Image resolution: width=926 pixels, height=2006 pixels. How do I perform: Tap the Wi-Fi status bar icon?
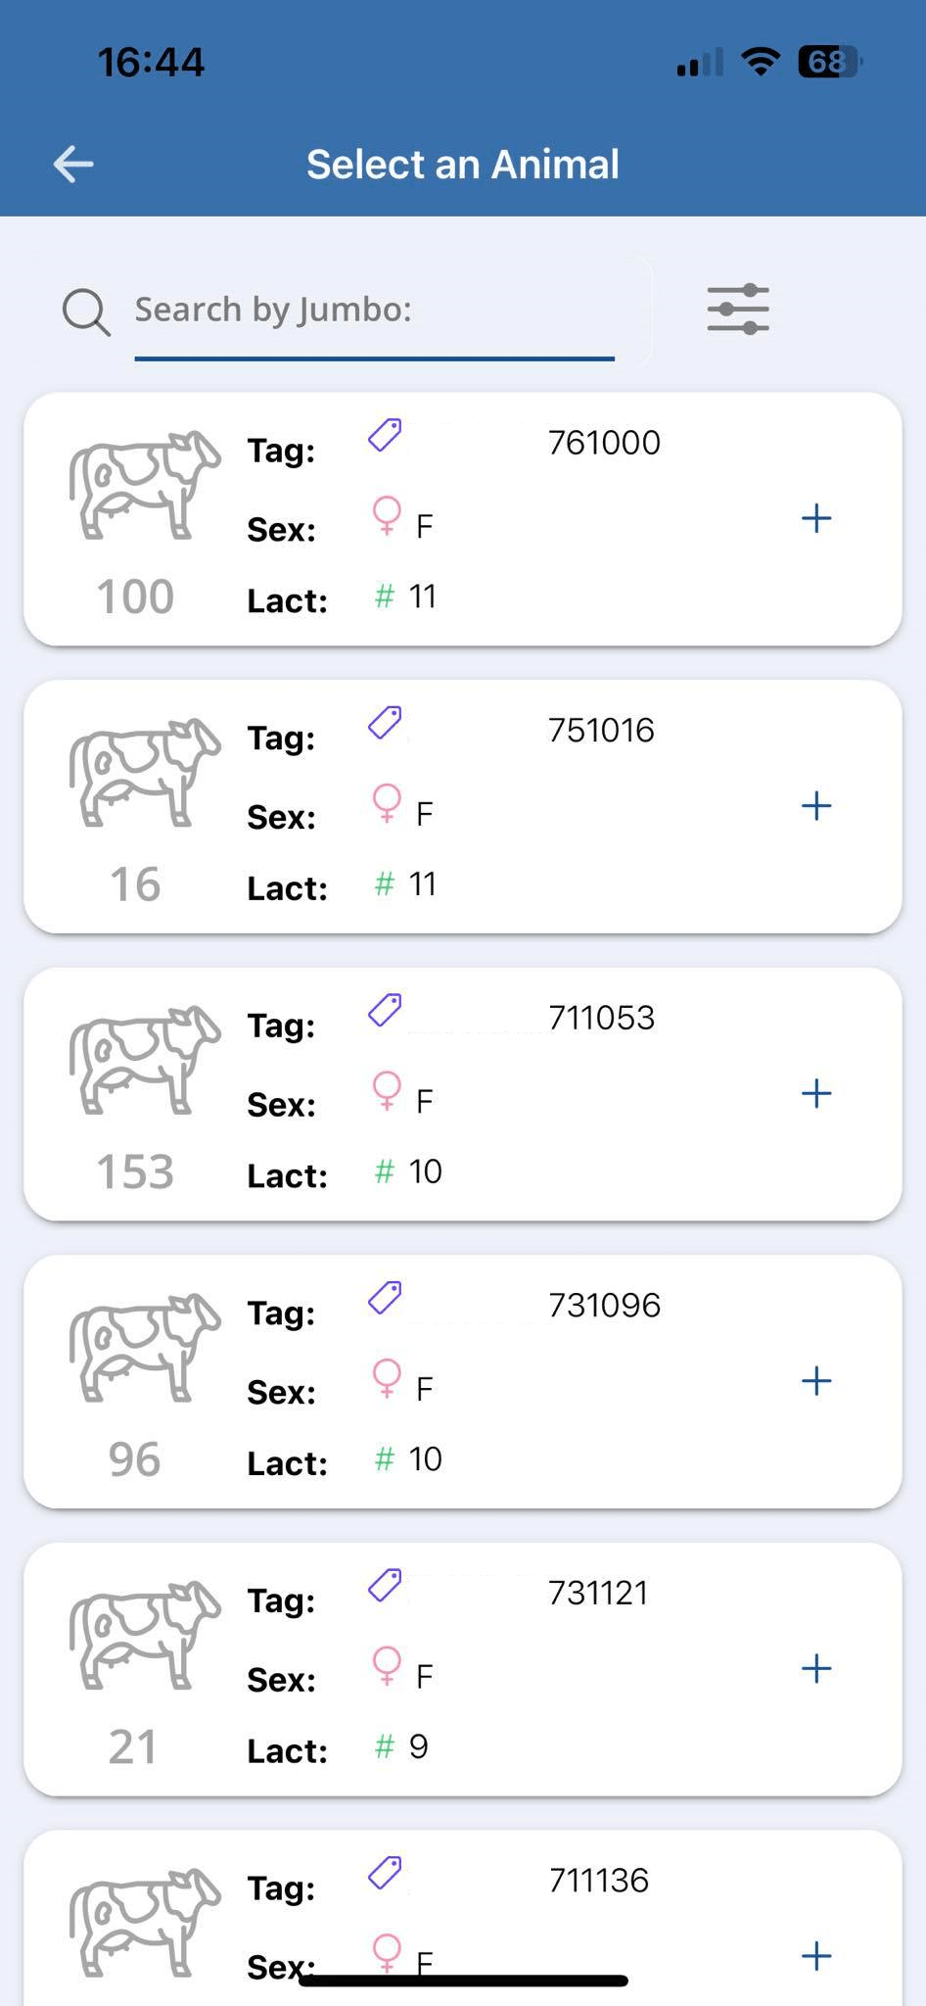click(x=760, y=62)
